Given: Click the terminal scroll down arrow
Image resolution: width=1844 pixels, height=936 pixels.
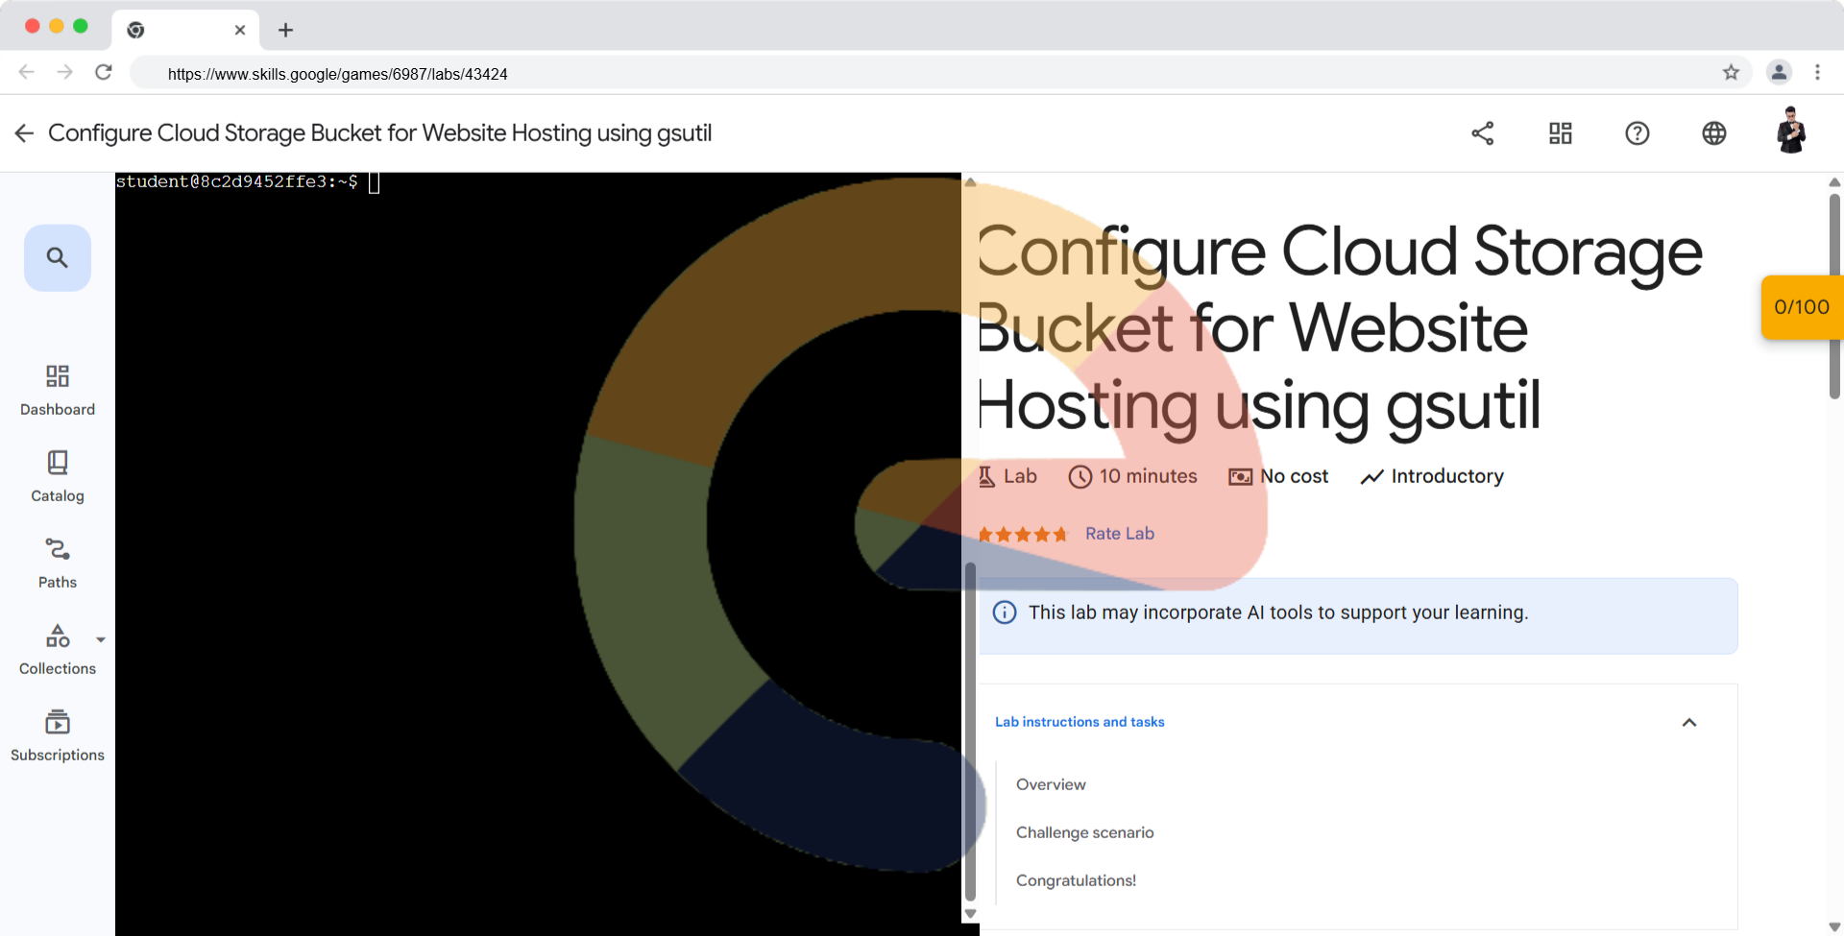Looking at the screenshot, I should click(x=970, y=914).
